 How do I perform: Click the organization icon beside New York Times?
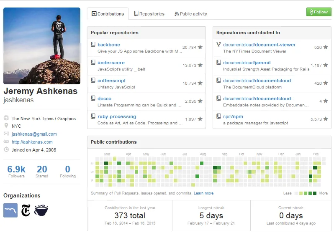tap(6, 118)
